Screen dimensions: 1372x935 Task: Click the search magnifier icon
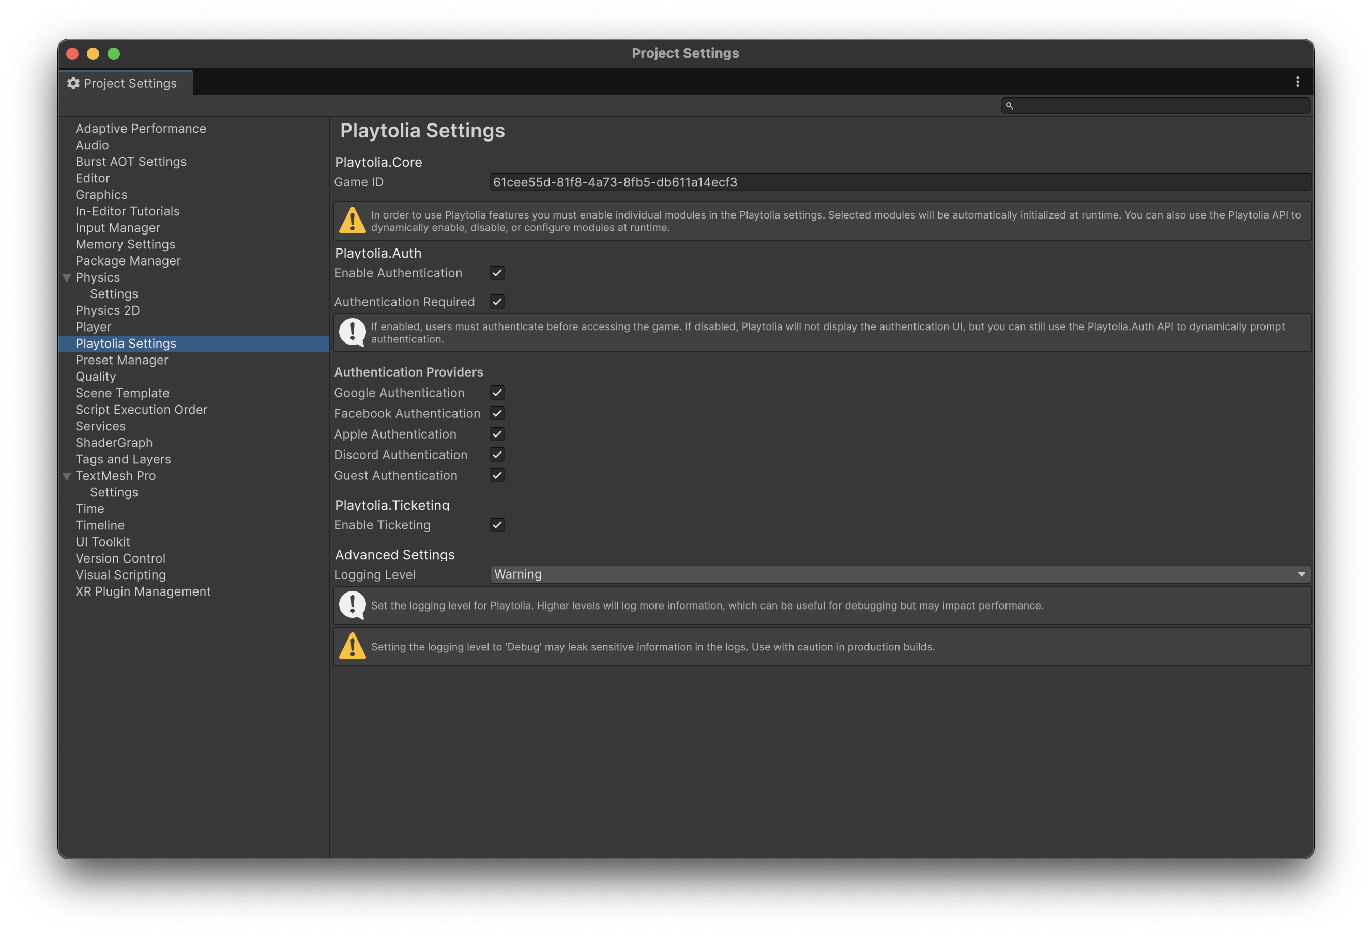1010,105
